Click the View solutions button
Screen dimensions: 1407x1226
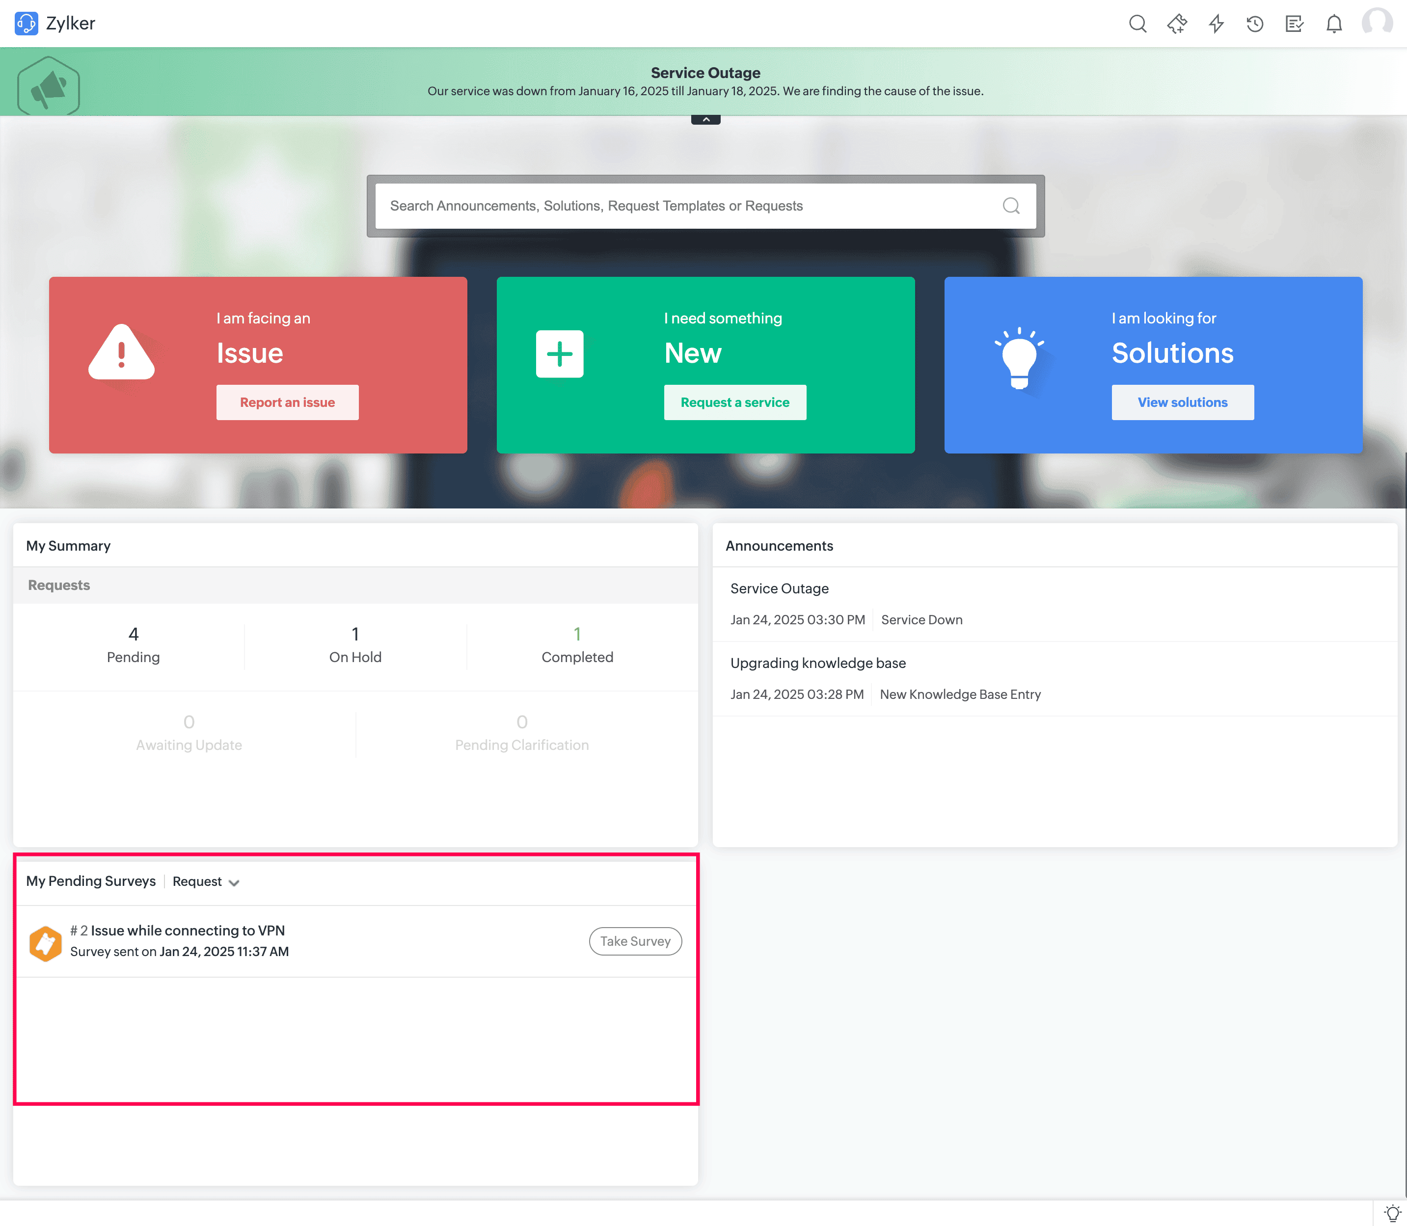pos(1183,402)
